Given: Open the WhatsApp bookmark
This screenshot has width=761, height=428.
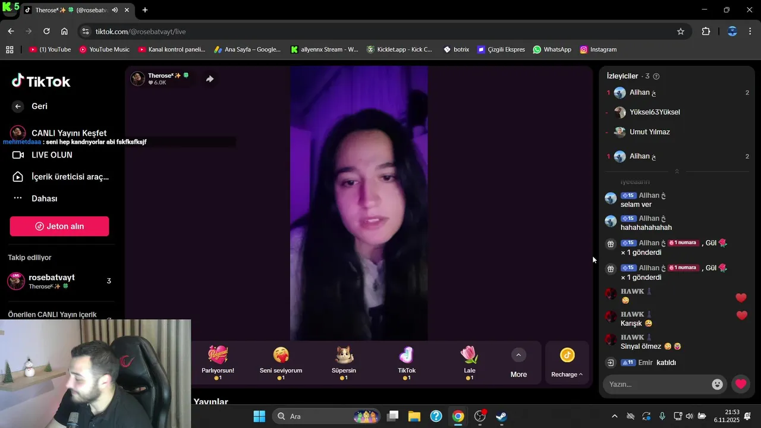Looking at the screenshot, I should click(x=552, y=50).
